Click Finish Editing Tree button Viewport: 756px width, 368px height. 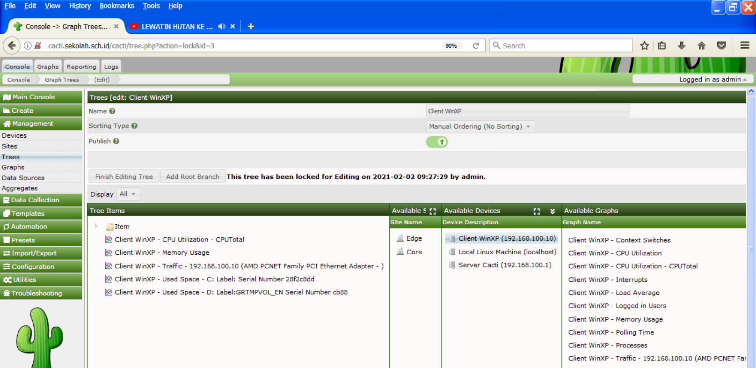(x=124, y=177)
